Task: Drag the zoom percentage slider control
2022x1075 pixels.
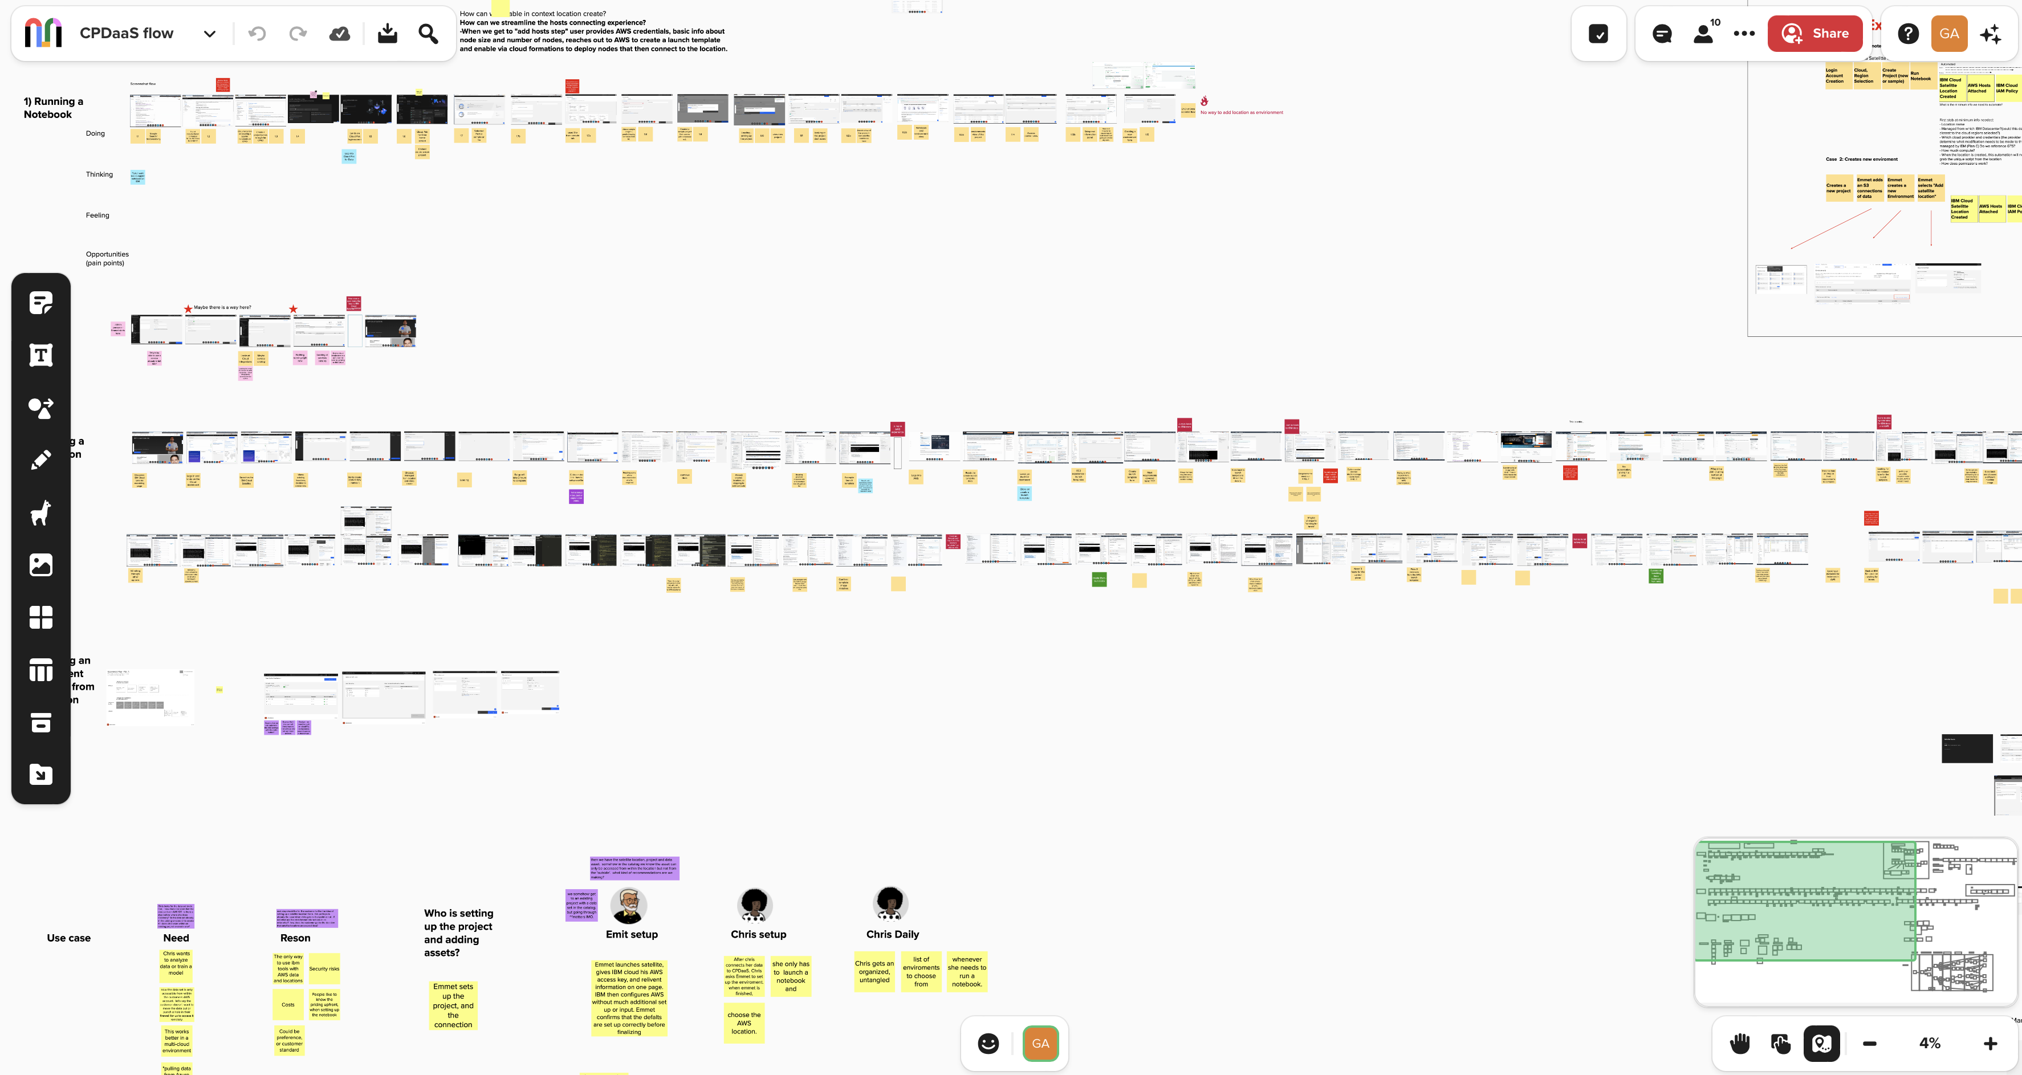Action: point(1931,1043)
